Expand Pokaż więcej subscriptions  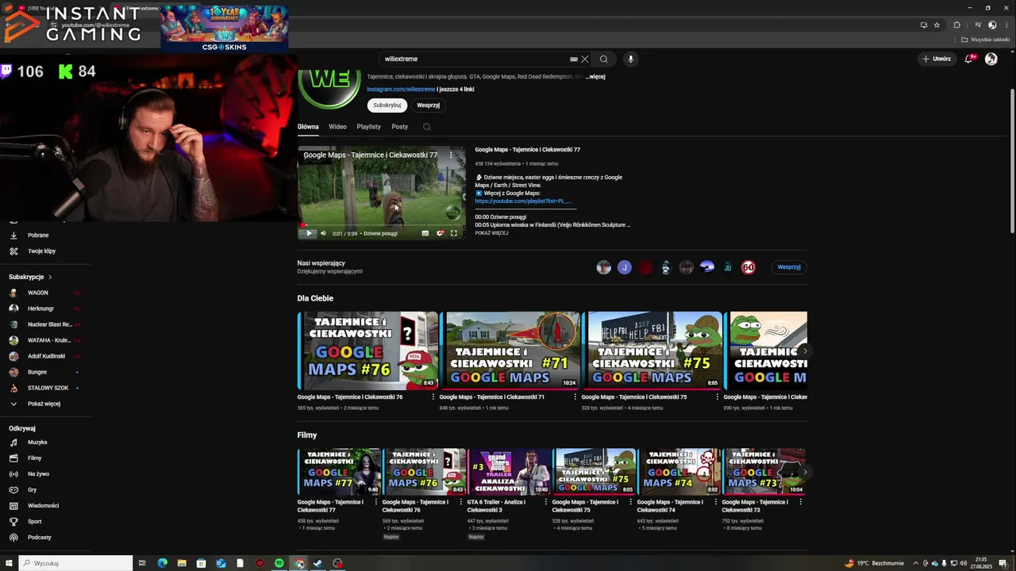(x=44, y=404)
